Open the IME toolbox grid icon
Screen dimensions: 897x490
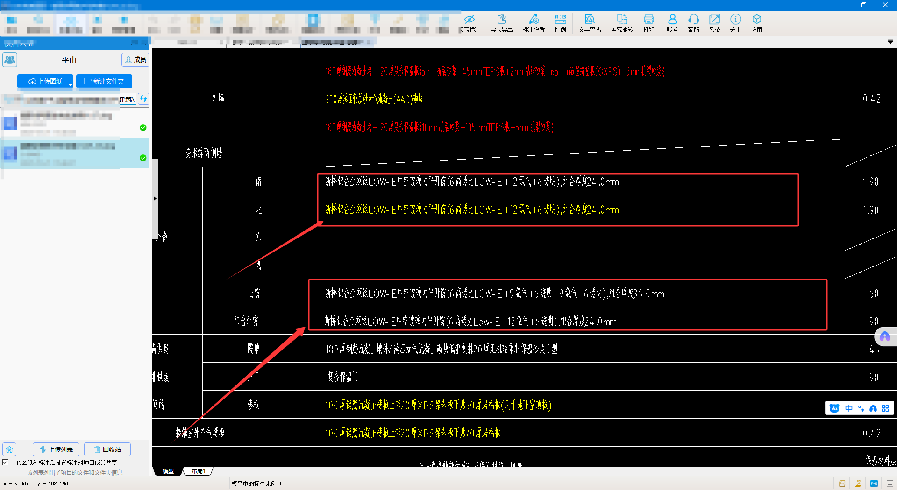[x=885, y=408]
